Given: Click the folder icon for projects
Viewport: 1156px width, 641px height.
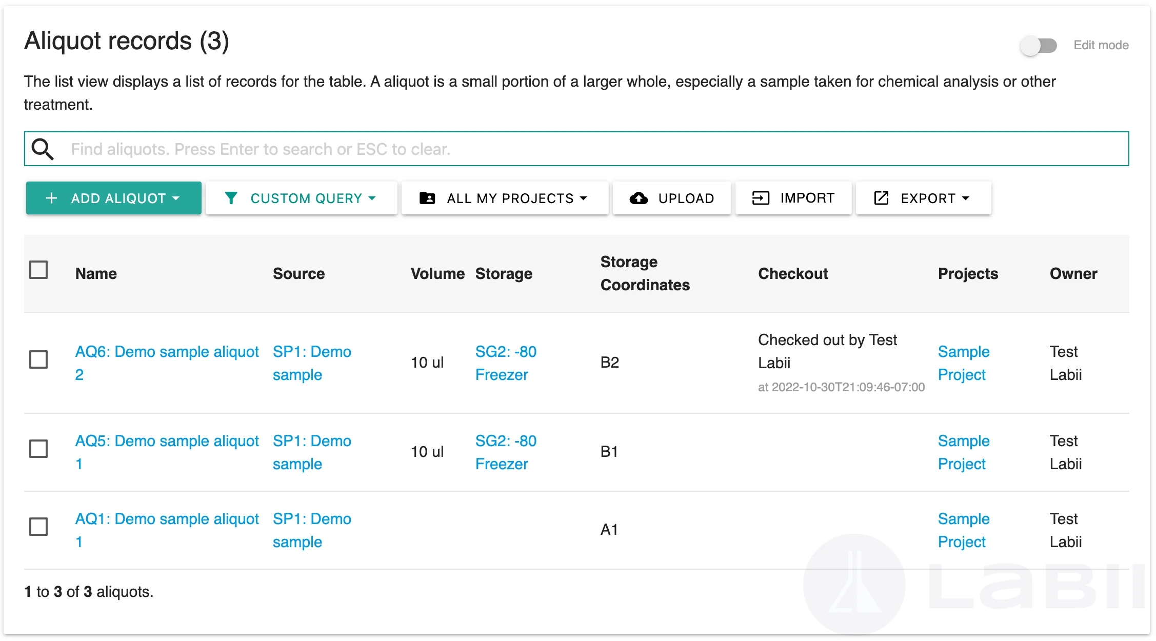Looking at the screenshot, I should coord(427,198).
